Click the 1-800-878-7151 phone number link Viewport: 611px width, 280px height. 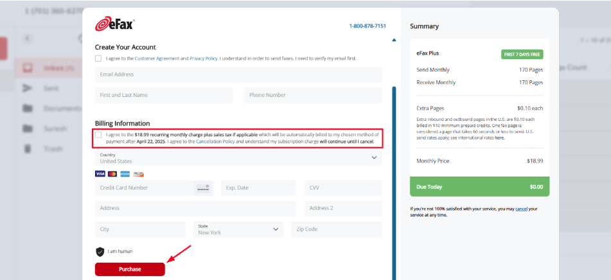(367, 26)
